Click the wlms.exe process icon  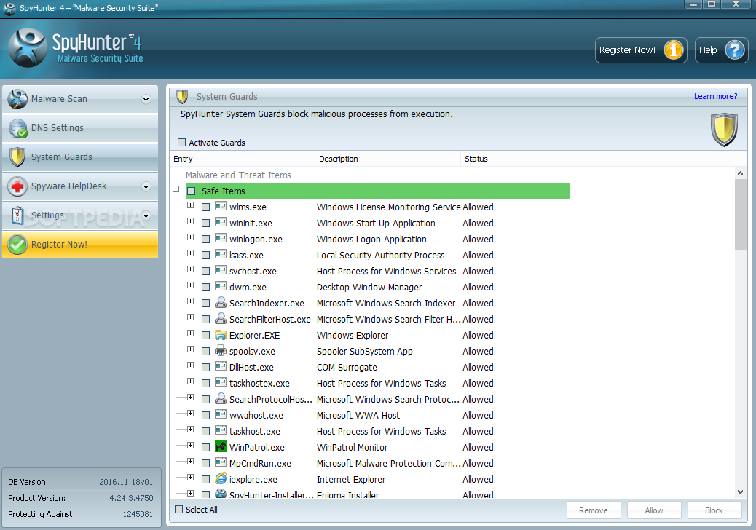[x=221, y=206]
